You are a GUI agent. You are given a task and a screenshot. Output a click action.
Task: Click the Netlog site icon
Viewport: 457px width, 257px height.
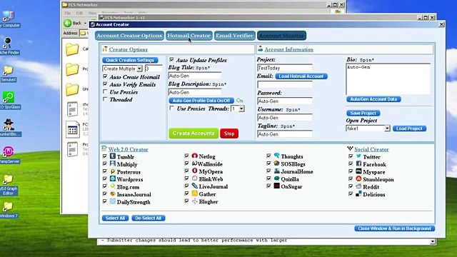point(195,156)
